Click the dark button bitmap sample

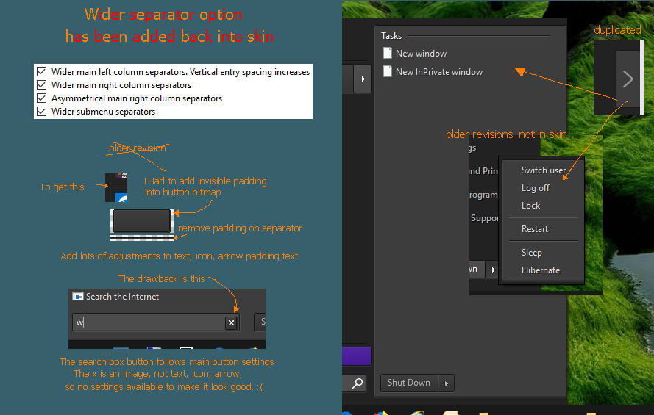pos(141,220)
